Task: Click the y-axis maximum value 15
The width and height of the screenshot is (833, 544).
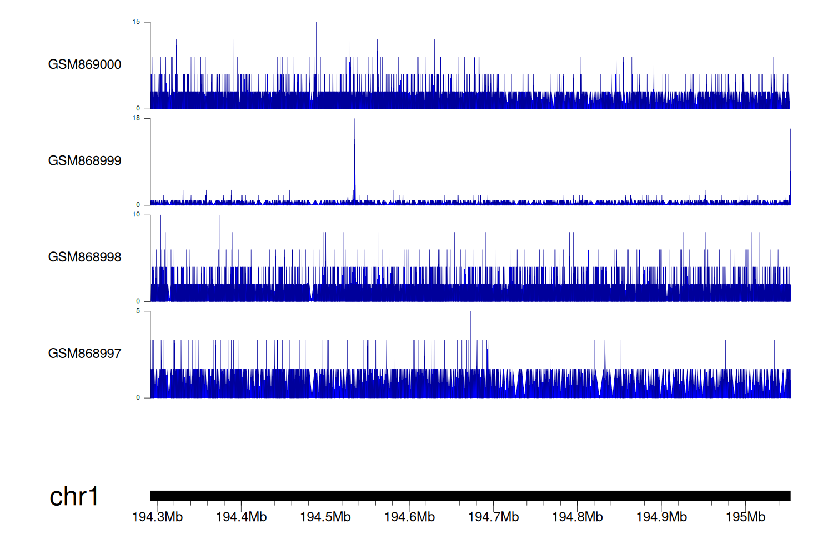Action: pos(136,22)
